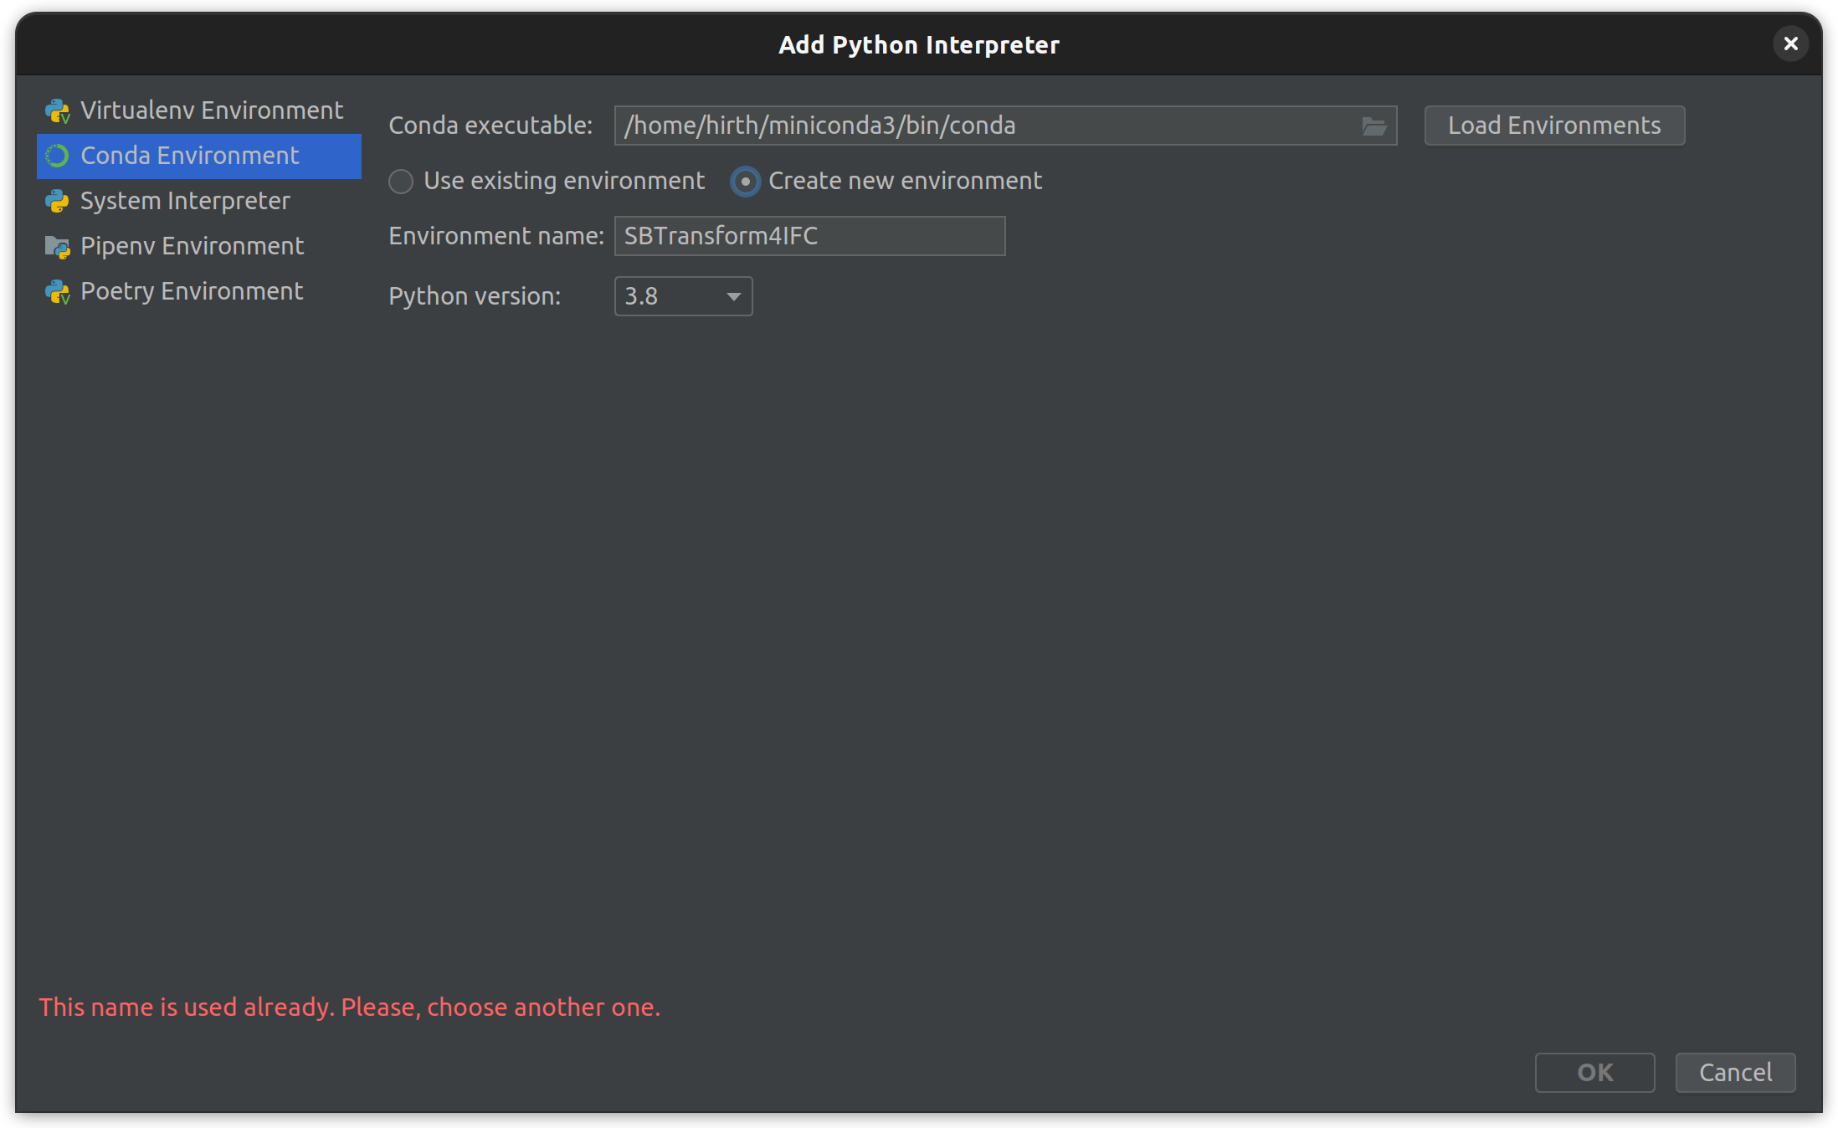Click the Virtualenv Environment python icon
The width and height of the screenshot is (1838, 1128).
pos(57,111)
